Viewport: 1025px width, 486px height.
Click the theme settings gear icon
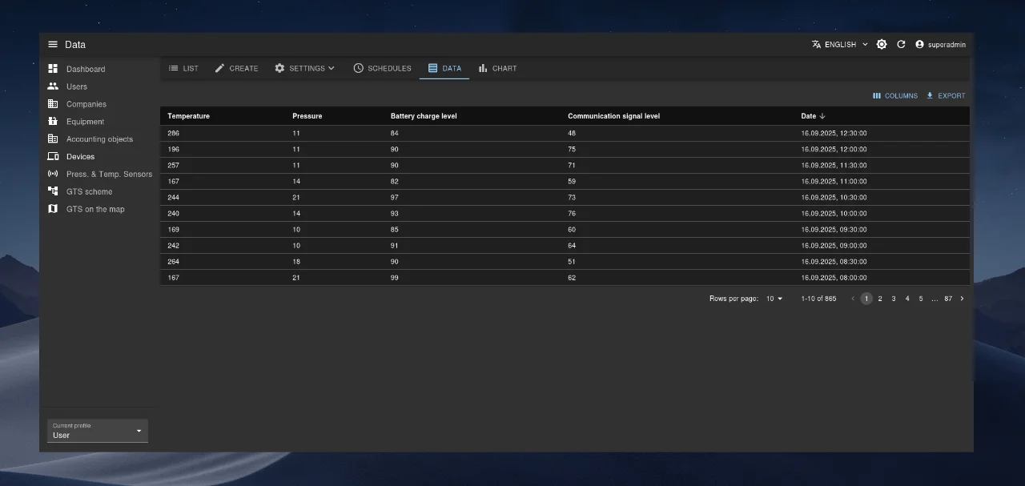point(882,45)
